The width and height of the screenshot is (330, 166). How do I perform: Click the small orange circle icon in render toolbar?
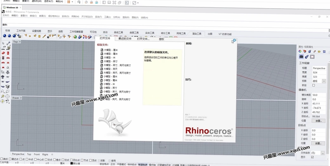point(30,36)
